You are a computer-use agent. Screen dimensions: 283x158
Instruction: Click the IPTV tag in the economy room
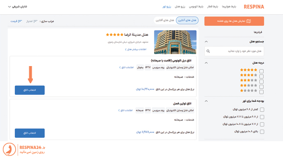tap(148, 67)
